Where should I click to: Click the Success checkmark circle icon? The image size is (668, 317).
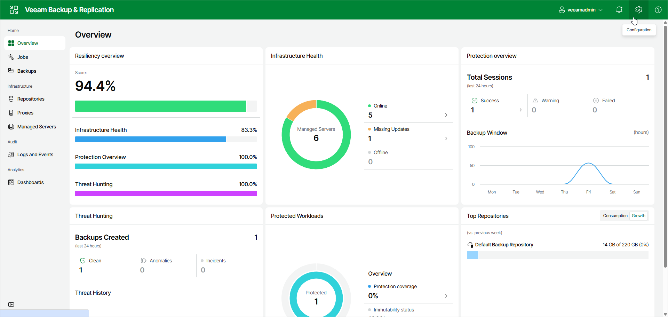pyautogui.click(x=475, y=101)
